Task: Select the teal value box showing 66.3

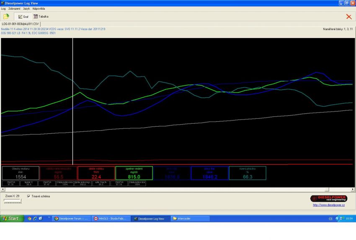Action: pos(248,173)
